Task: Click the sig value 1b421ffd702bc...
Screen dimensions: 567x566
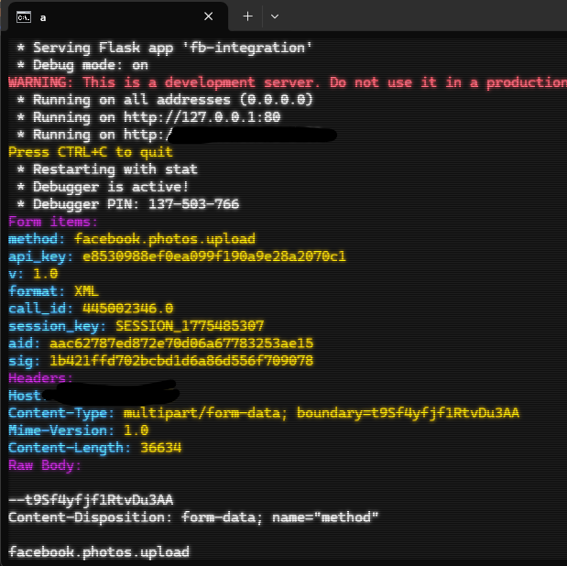Action: point(181,361)
